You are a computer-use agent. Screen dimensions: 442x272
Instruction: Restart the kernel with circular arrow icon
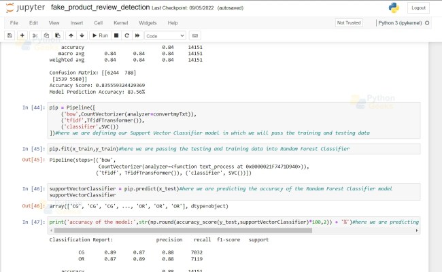pos(126,35)
